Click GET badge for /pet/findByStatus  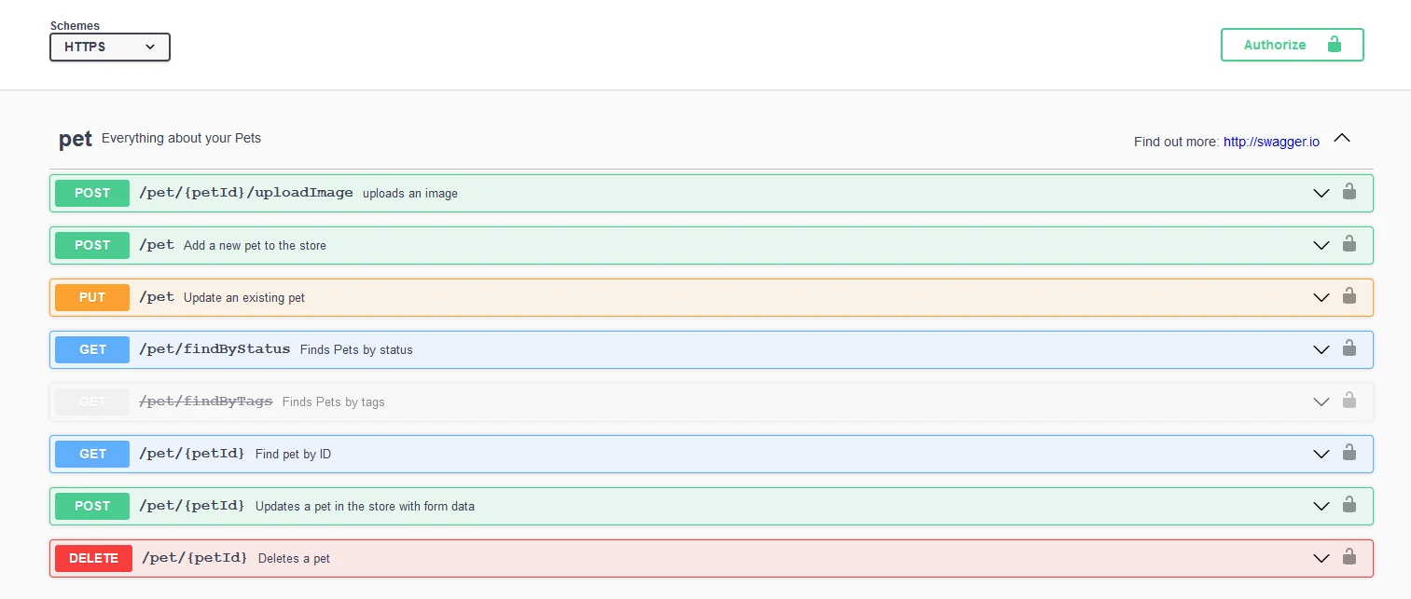coord(92,349)
